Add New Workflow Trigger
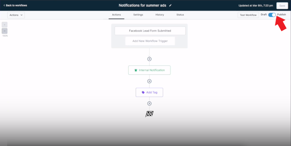291x146 pixels. [x=150, y=41]
